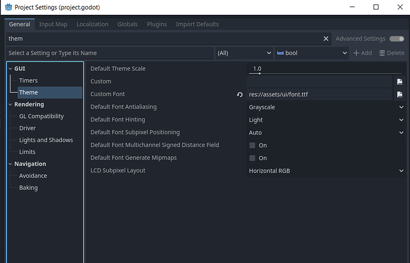The height and width of the screenshot is (263, 410).
Task: Select Lights and Shadows tree item
Action: click(x=46, y=140)
